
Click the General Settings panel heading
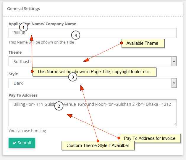pos(23,9)
